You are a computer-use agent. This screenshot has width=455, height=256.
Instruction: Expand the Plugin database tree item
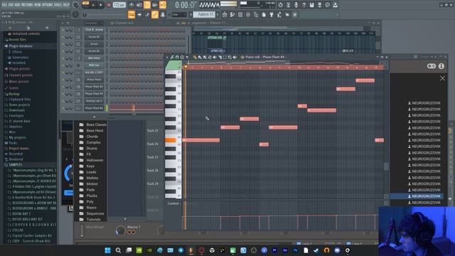click(21, 46)
